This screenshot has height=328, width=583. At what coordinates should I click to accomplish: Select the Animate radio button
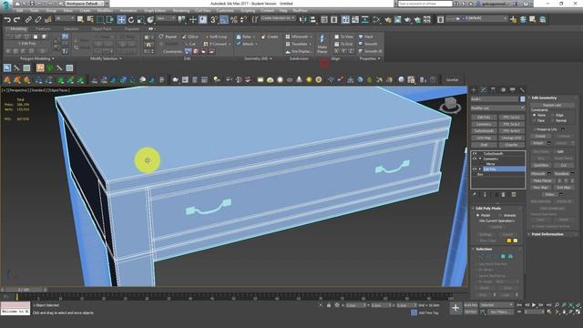click(x=500, y=215)
